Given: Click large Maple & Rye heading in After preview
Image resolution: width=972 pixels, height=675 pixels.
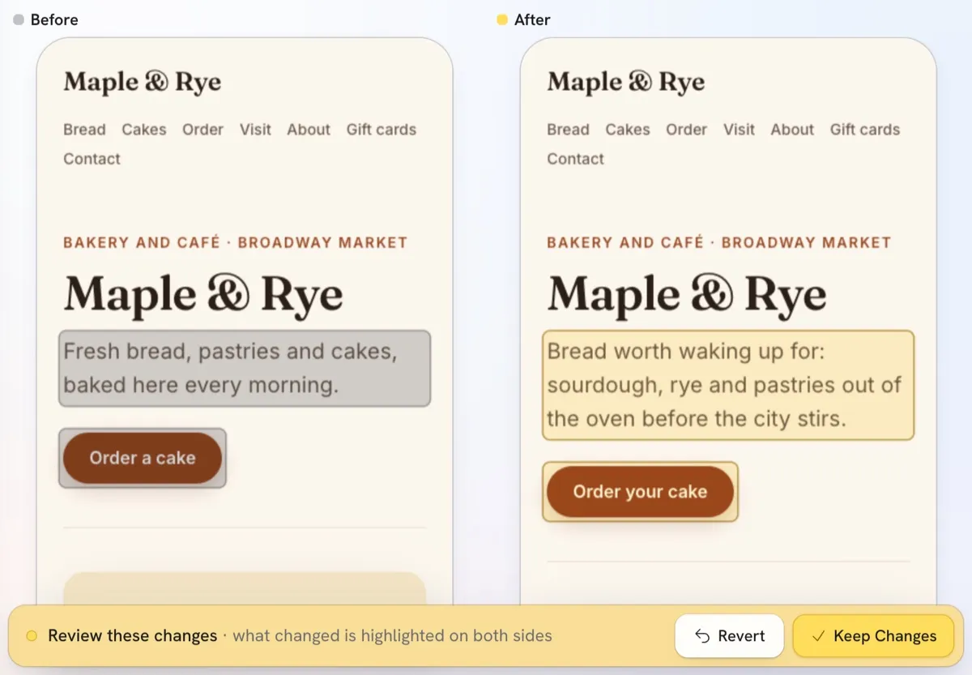Looking at the screenshot, I should click(687, 294).
